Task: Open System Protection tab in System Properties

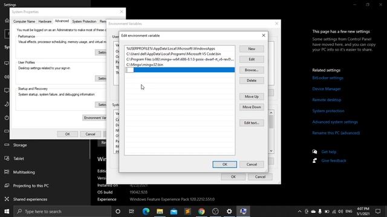Action: click(84, 22)
